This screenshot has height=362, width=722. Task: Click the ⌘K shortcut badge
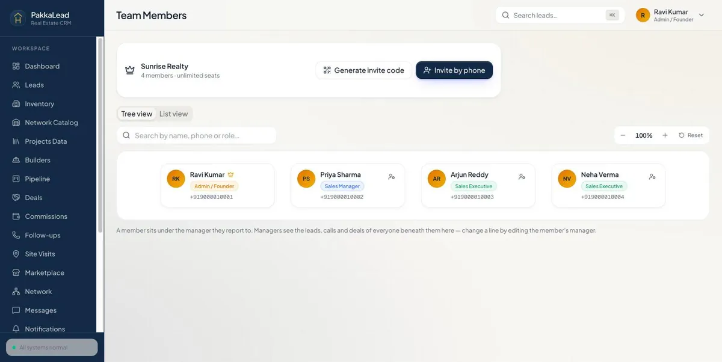pos(612,15)
